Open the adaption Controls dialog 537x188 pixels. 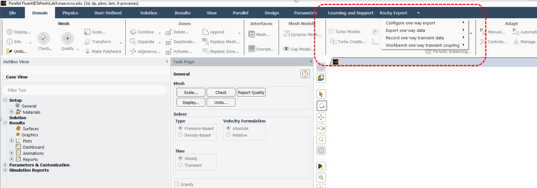tap(493, 42)
